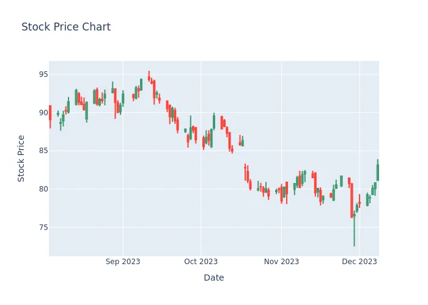Click the '95' y-axis tick label
Screen dimensions: 428x305
(x=43, y=74)
